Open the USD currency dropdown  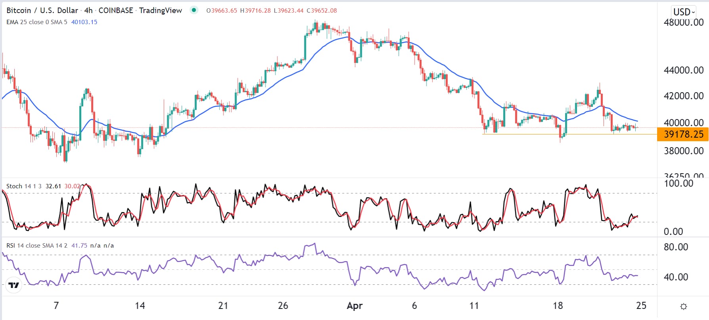(x=684, y=12)
